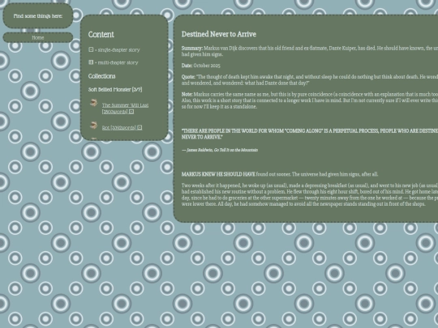
Task: Click the bullet icon beside 'The Summer Will Last'
Action: (93, 103)
